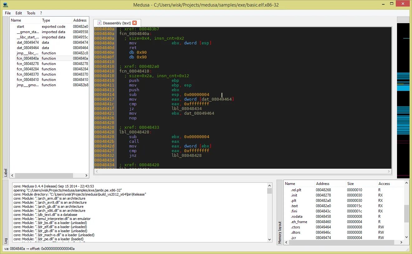Select fcn_08048278 function row

(49, 64)
